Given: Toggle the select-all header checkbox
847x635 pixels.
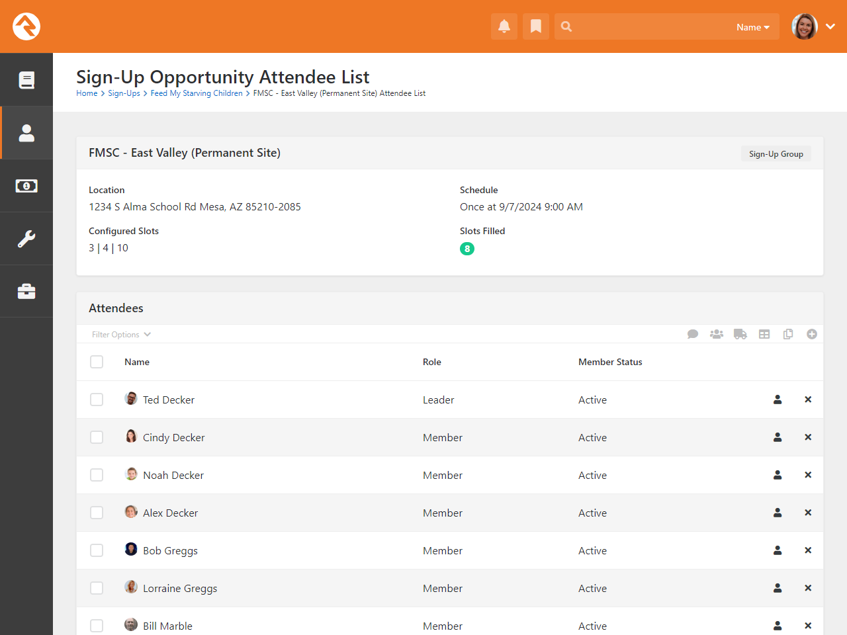Looking at the screenshot, I should tap(97, 362).
